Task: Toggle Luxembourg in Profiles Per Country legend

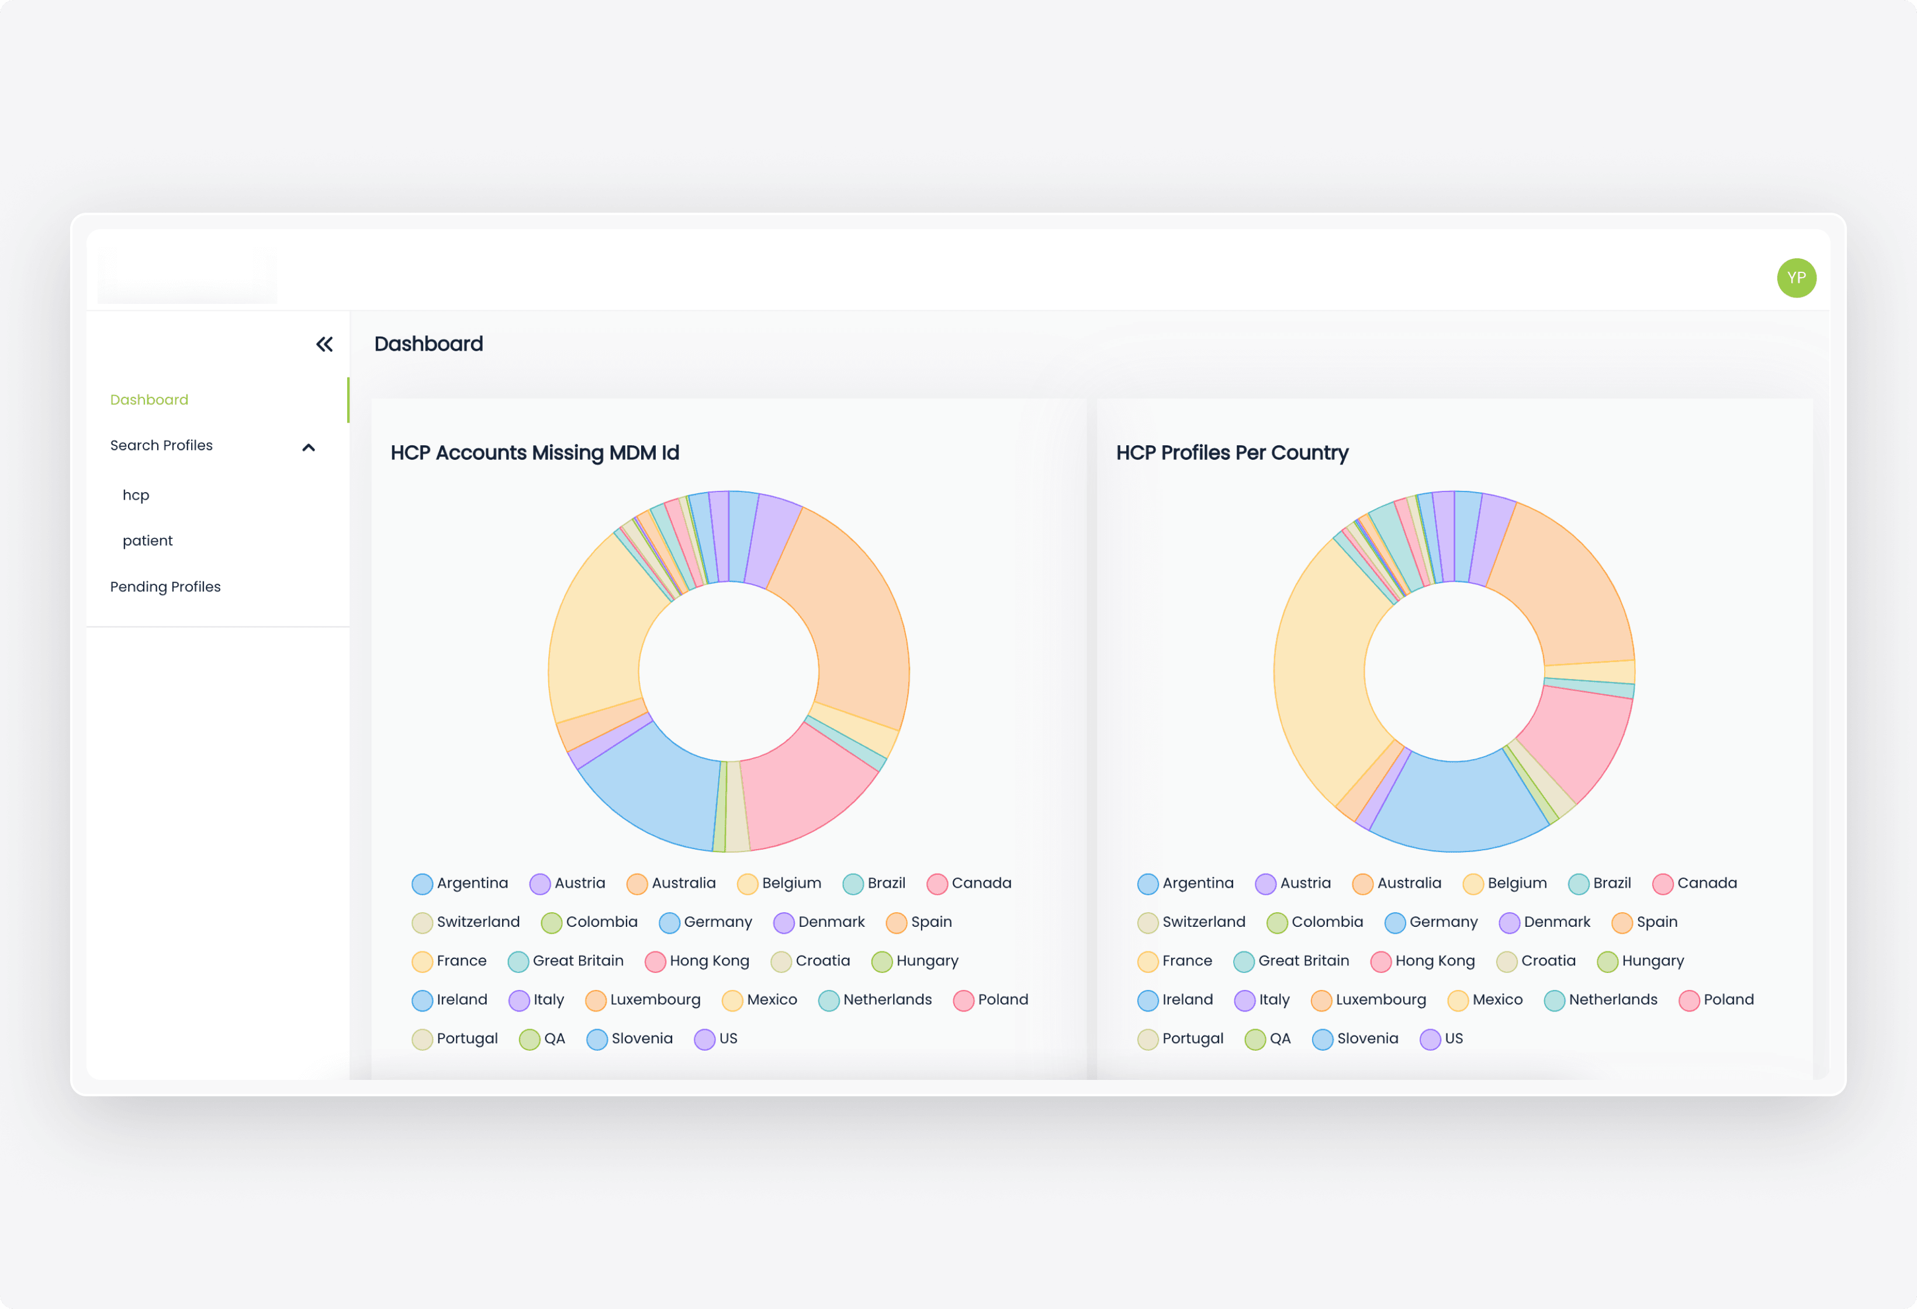Action: click(x=1368, y=1000)
